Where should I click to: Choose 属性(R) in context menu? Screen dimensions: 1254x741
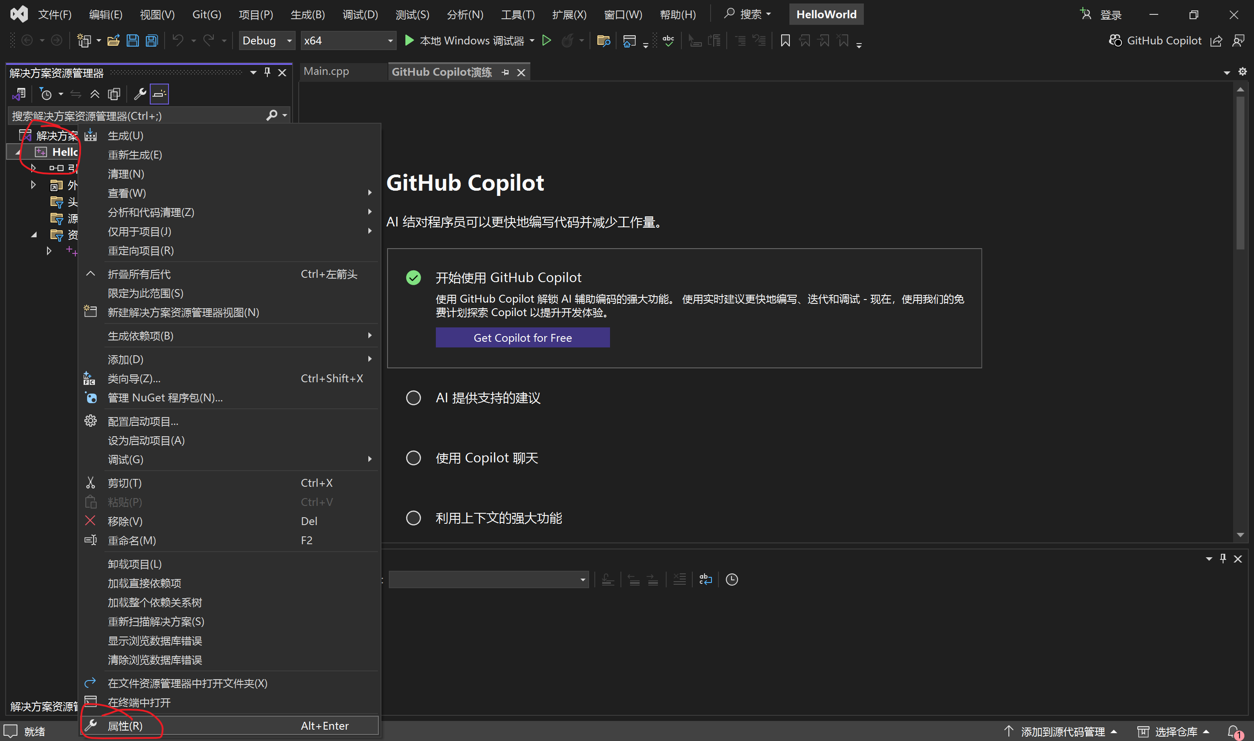pyautogui.click(x=229, y=725)
